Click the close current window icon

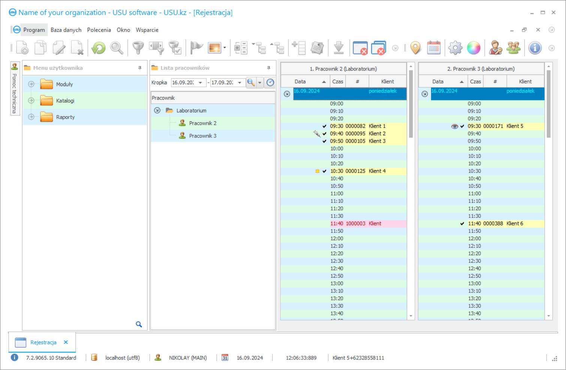(360, 48)
